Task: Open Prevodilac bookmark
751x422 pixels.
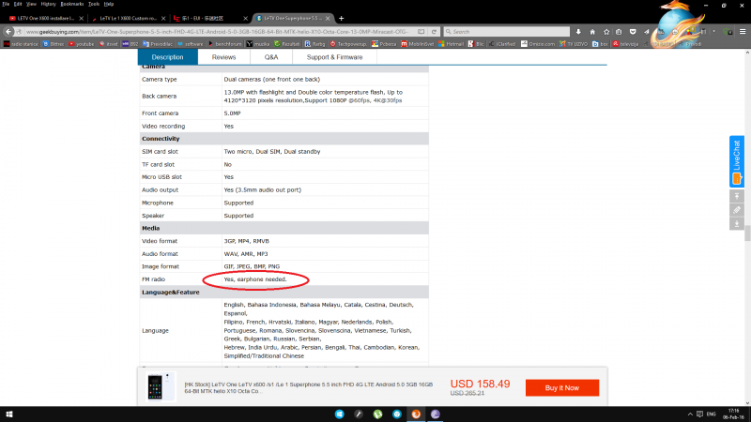Action: click(158, 44)
